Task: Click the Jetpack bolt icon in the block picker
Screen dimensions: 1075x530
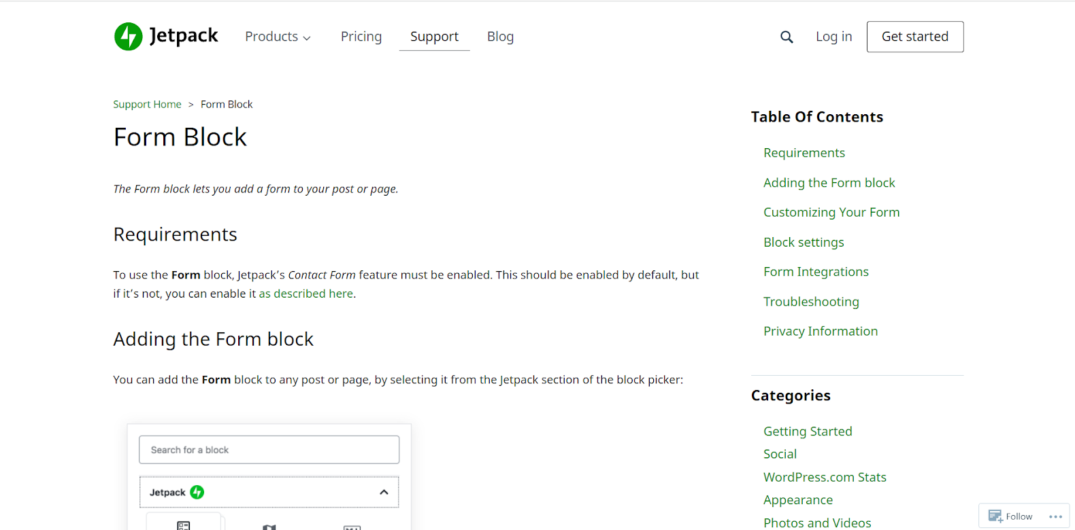Action: point(197,492)
